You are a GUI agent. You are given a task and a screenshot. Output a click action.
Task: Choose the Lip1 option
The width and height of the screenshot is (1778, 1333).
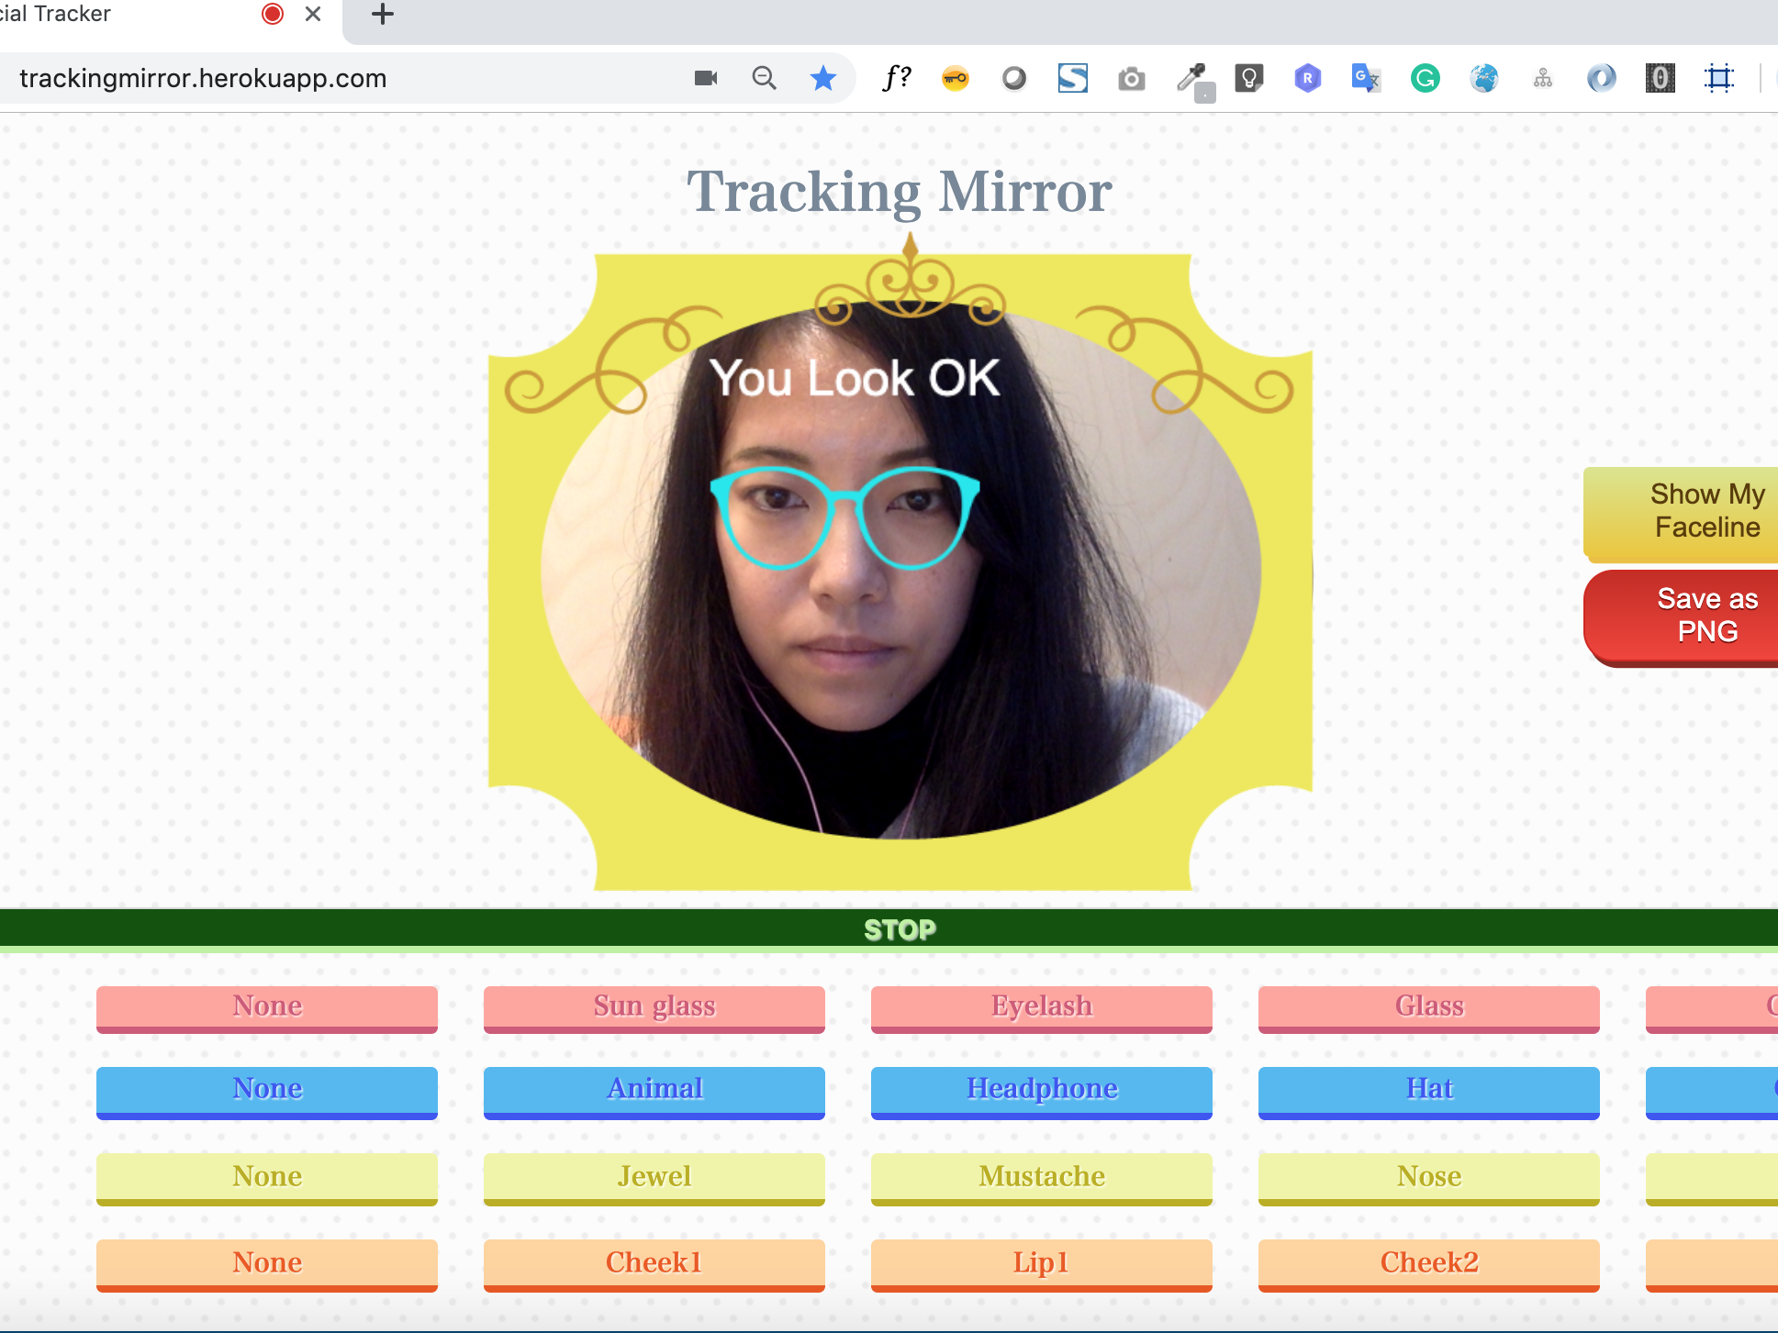coord(1042,1264)
